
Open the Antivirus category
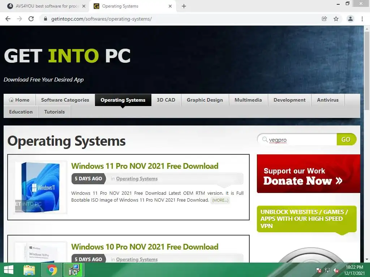[328, 100]
